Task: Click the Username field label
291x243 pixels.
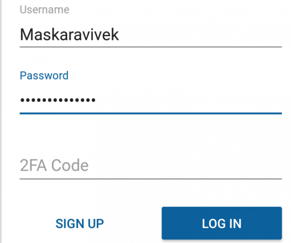Action: pyautogui.click(x=44, y=10)
